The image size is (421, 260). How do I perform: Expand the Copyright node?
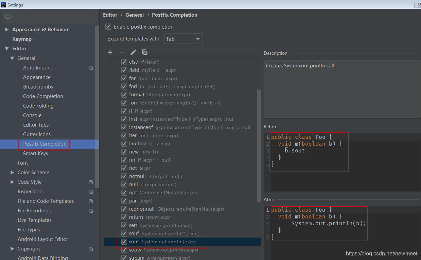[12, 249]
